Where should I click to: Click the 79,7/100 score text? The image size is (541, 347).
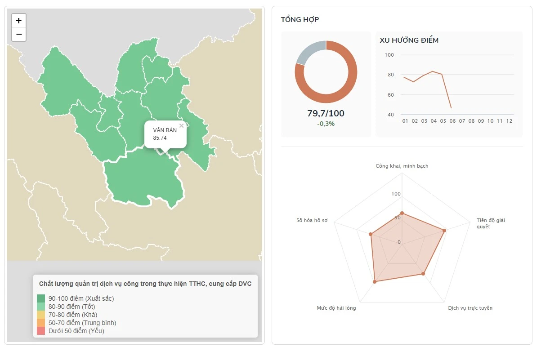pos(326,113)
